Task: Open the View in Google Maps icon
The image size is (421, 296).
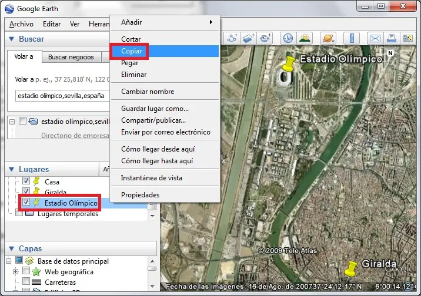Action: tap(408, 38)
